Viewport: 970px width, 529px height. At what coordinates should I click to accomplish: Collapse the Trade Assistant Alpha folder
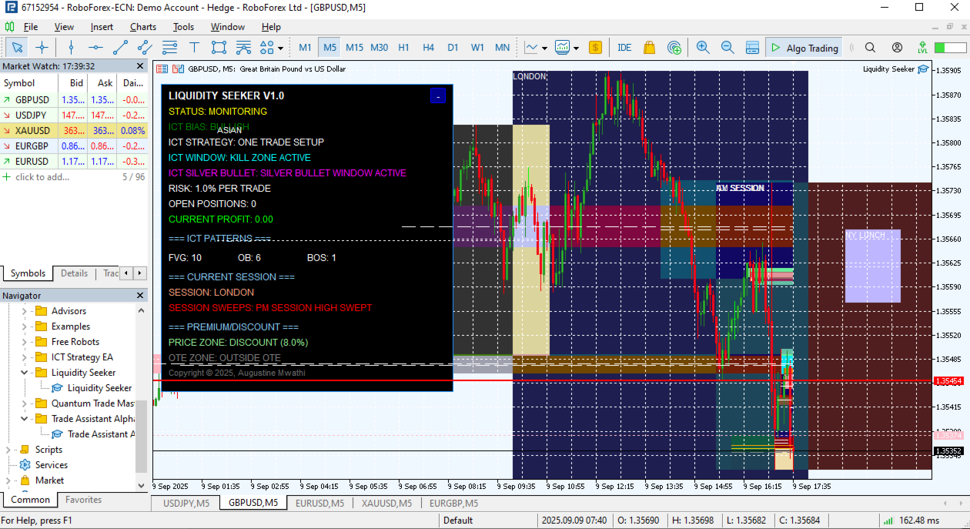coord(24,419)
